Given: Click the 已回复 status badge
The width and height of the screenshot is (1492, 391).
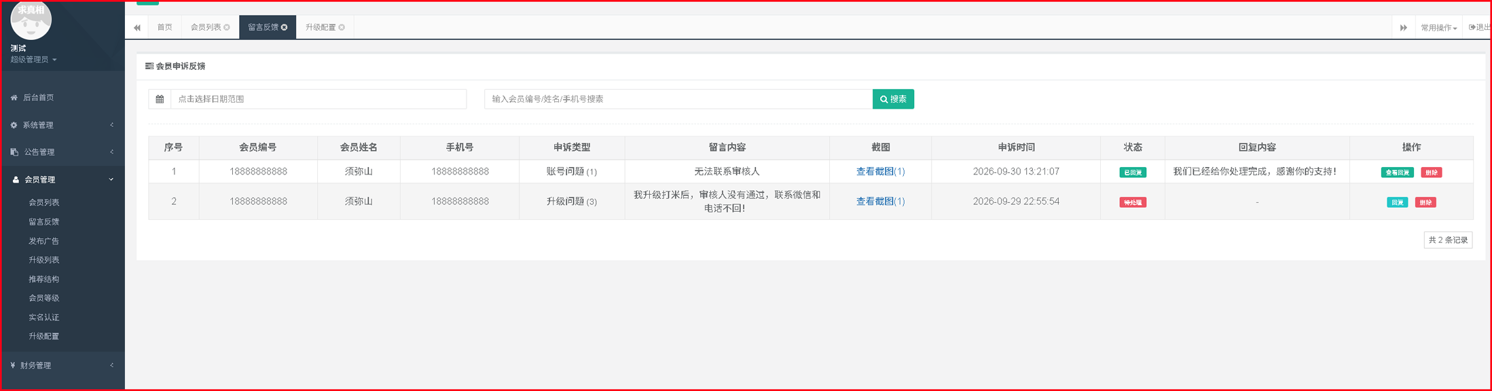Looking at the screenshot, I should tap(1133, 172).
